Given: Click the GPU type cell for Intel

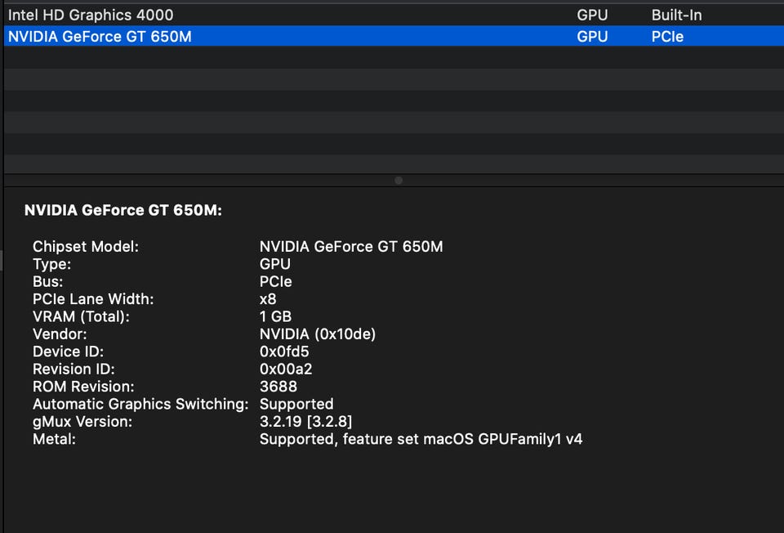Looking at the screenshot, I should 592,15.
